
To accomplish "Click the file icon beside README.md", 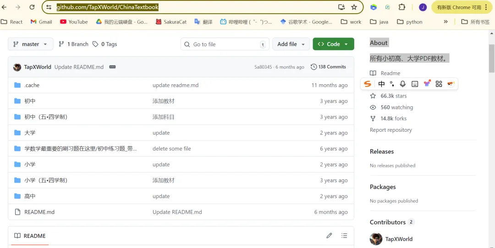I will [x=17, y=212].
